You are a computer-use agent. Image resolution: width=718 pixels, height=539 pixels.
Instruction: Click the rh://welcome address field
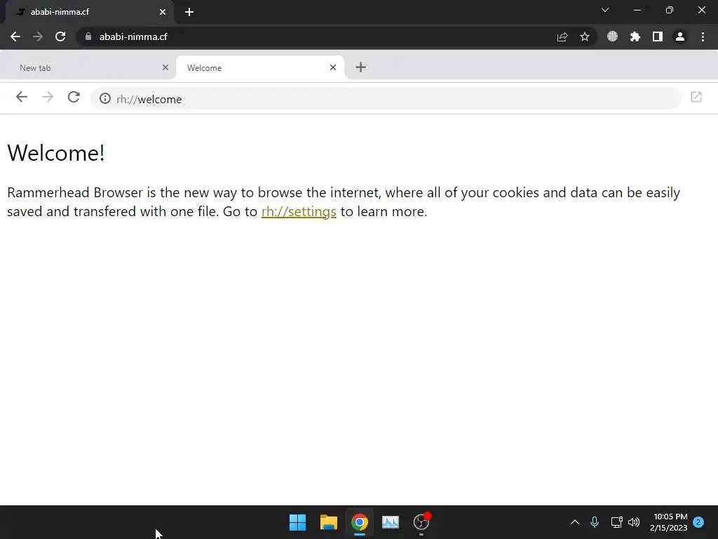pos(386,98)
